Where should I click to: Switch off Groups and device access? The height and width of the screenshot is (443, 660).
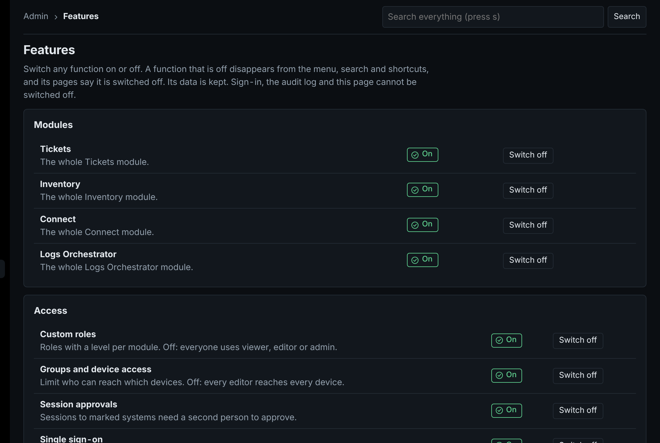(x=578, y=376)
